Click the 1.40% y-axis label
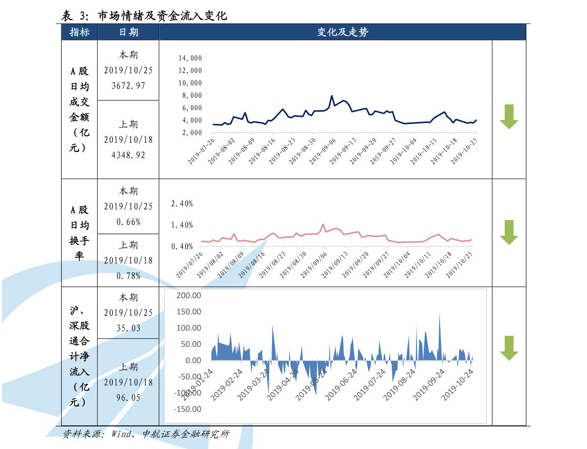The width and height of the screenshot is (587, 449). pos(182,224)
